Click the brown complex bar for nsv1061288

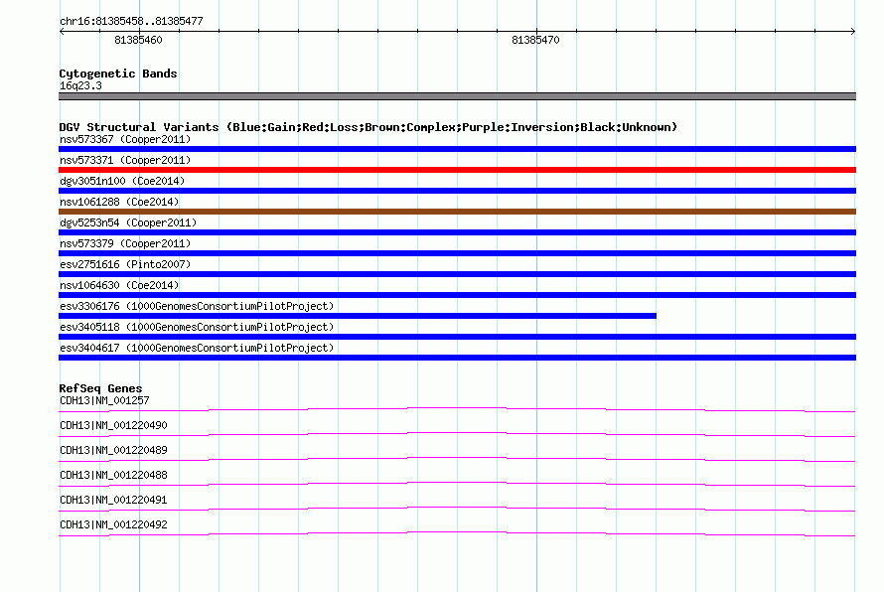[x=457, y=212]
